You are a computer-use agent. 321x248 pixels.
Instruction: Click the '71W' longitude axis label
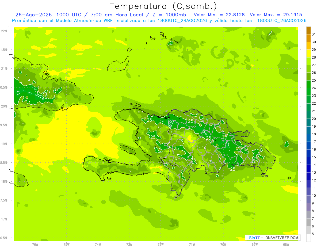192,244
